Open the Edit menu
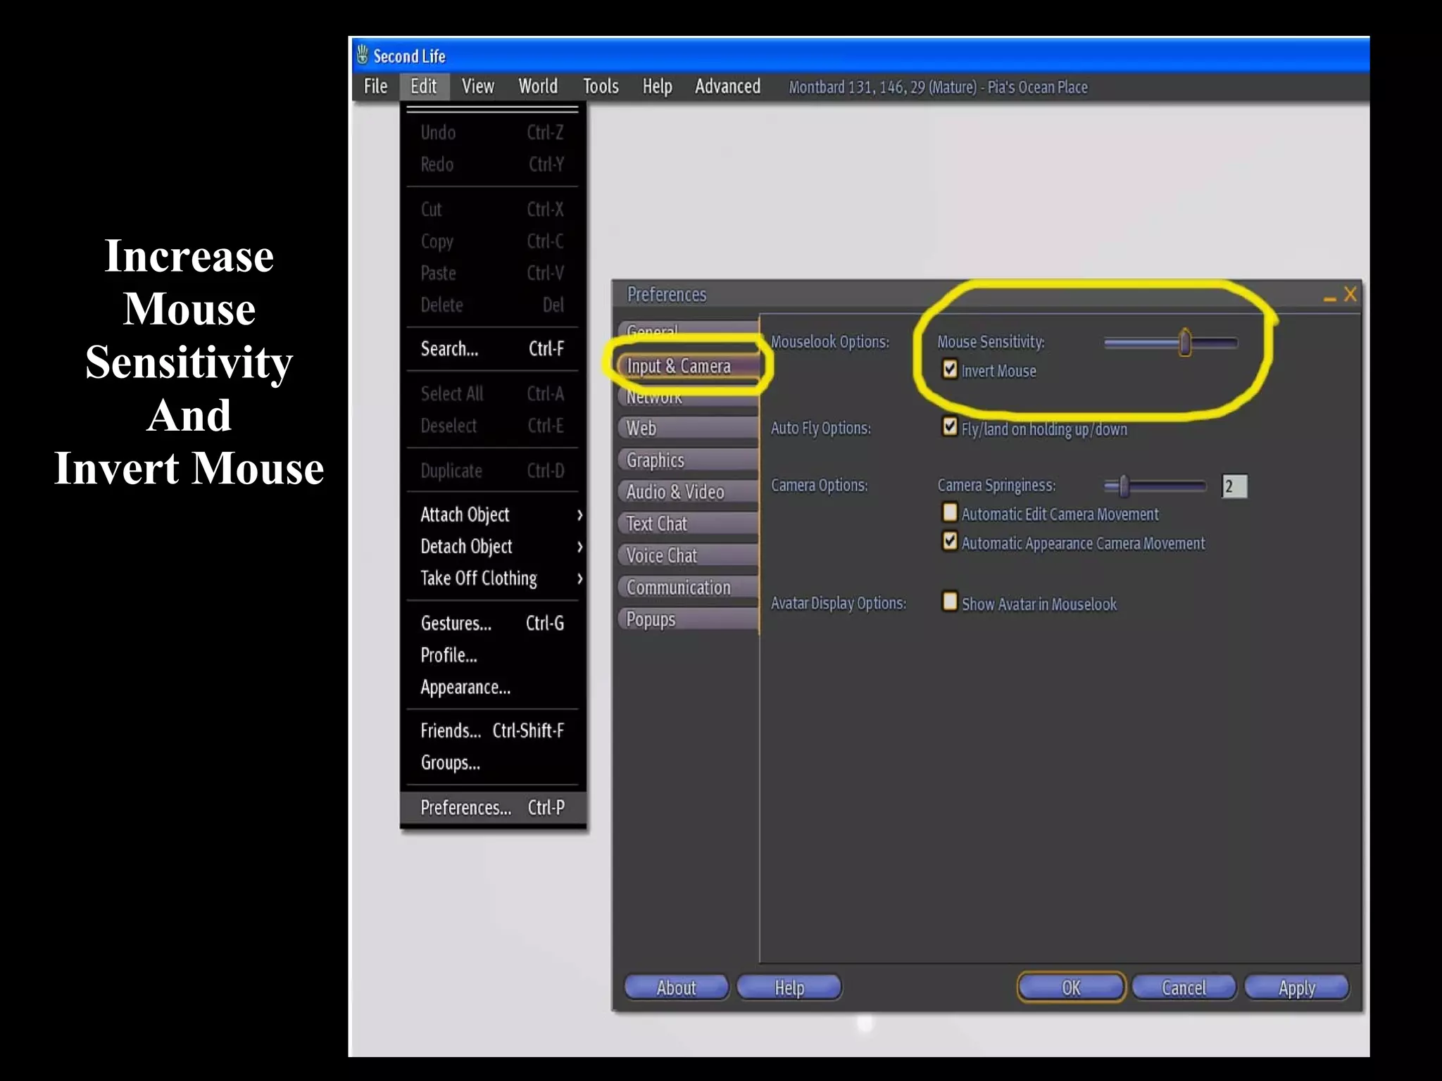The height and width of the screenshot is (1081, 1442). pyautogui.click(x=424, y=87)
